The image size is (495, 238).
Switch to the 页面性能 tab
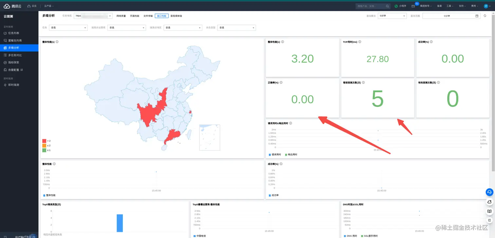pos(135,16)
